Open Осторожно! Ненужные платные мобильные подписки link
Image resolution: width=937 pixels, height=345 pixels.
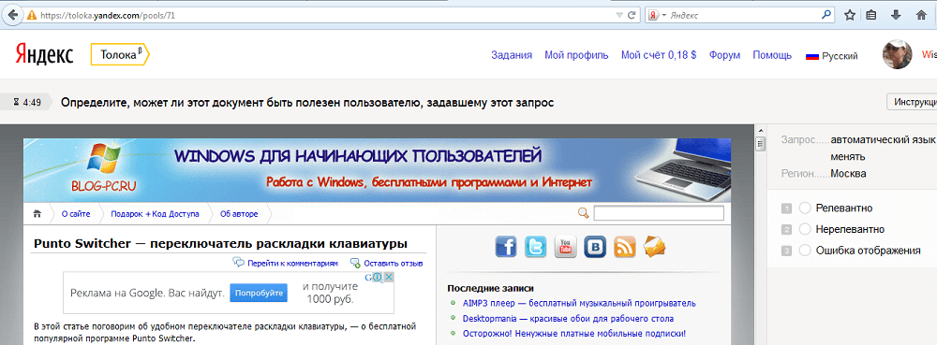[574, 334]
